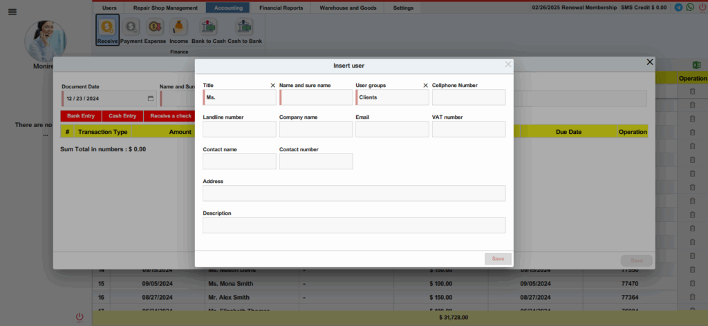Delete the Ms. Mona Smith row

(x=692, y=284)
